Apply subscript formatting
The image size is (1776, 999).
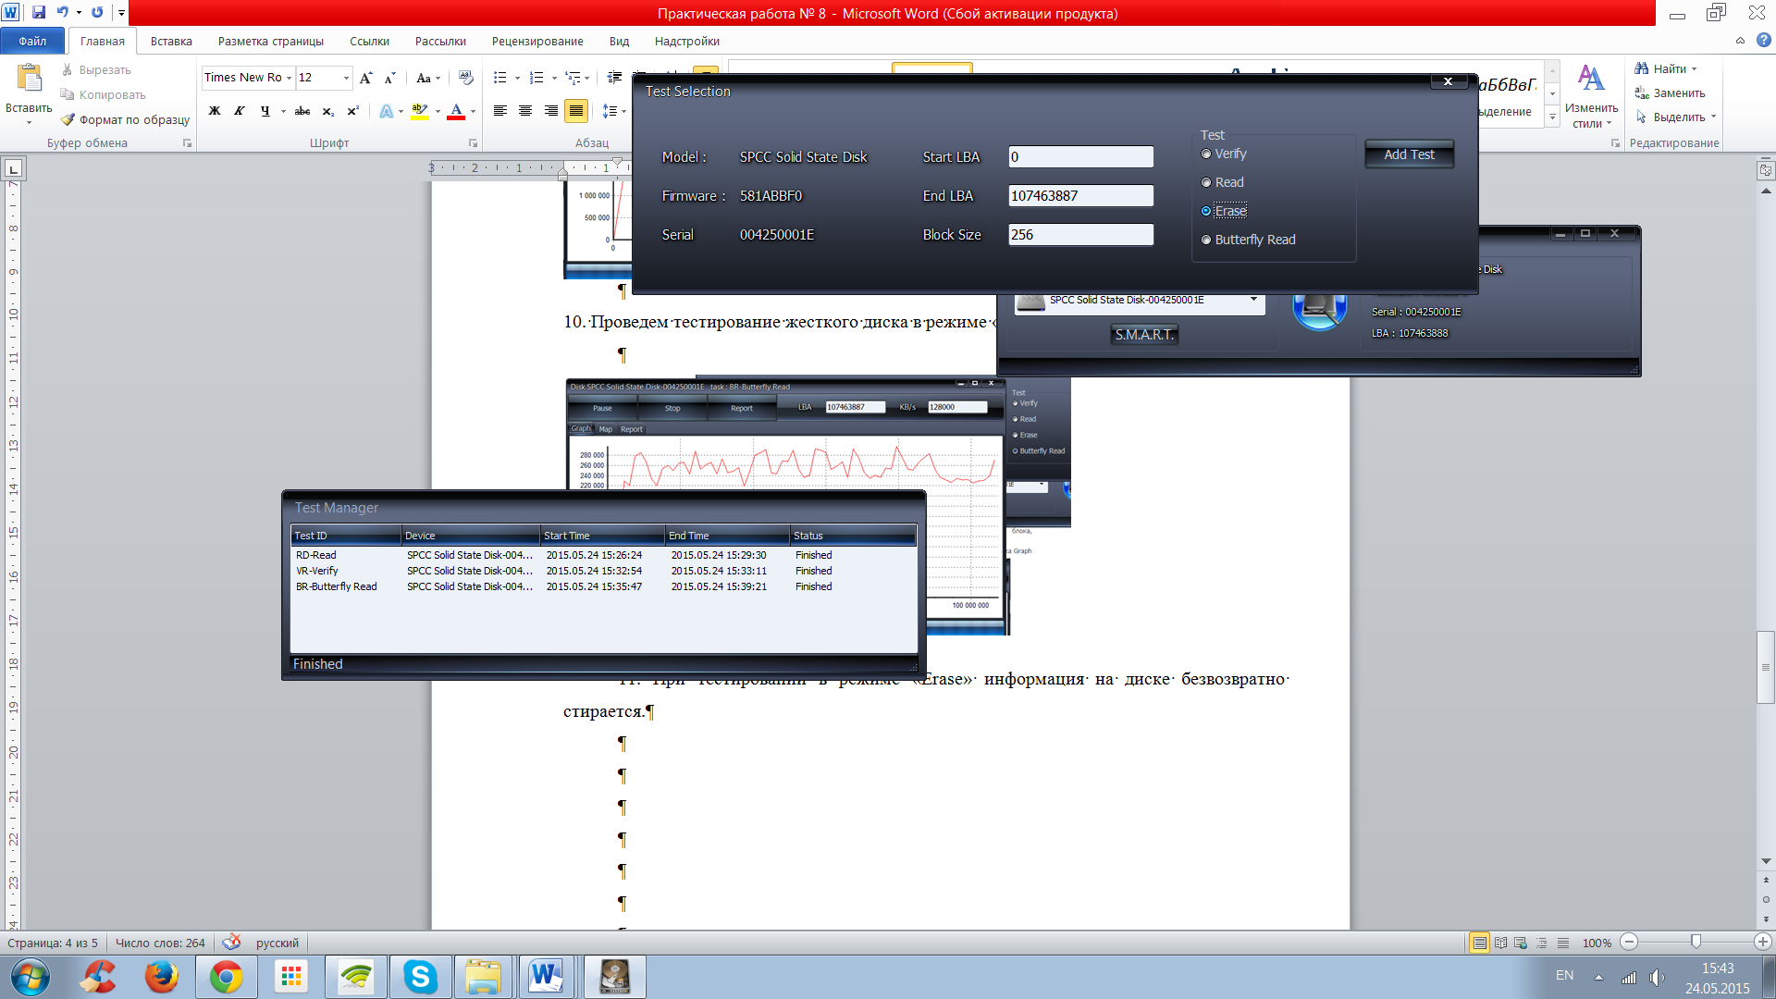coord(327,111)
